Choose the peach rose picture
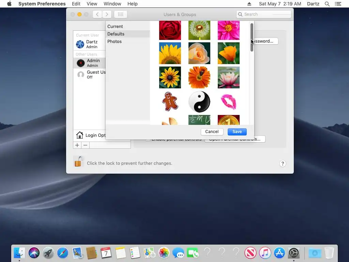 [199, 53]
